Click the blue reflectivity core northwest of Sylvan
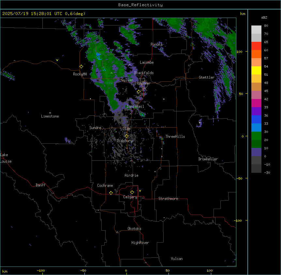Viewport: 281px width, 275px height. click(98, 56)
